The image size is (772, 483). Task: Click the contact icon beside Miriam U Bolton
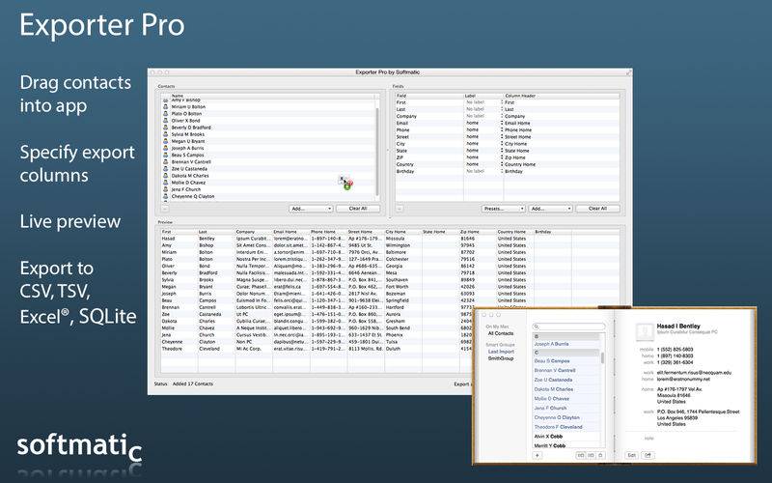click(165, 106)
